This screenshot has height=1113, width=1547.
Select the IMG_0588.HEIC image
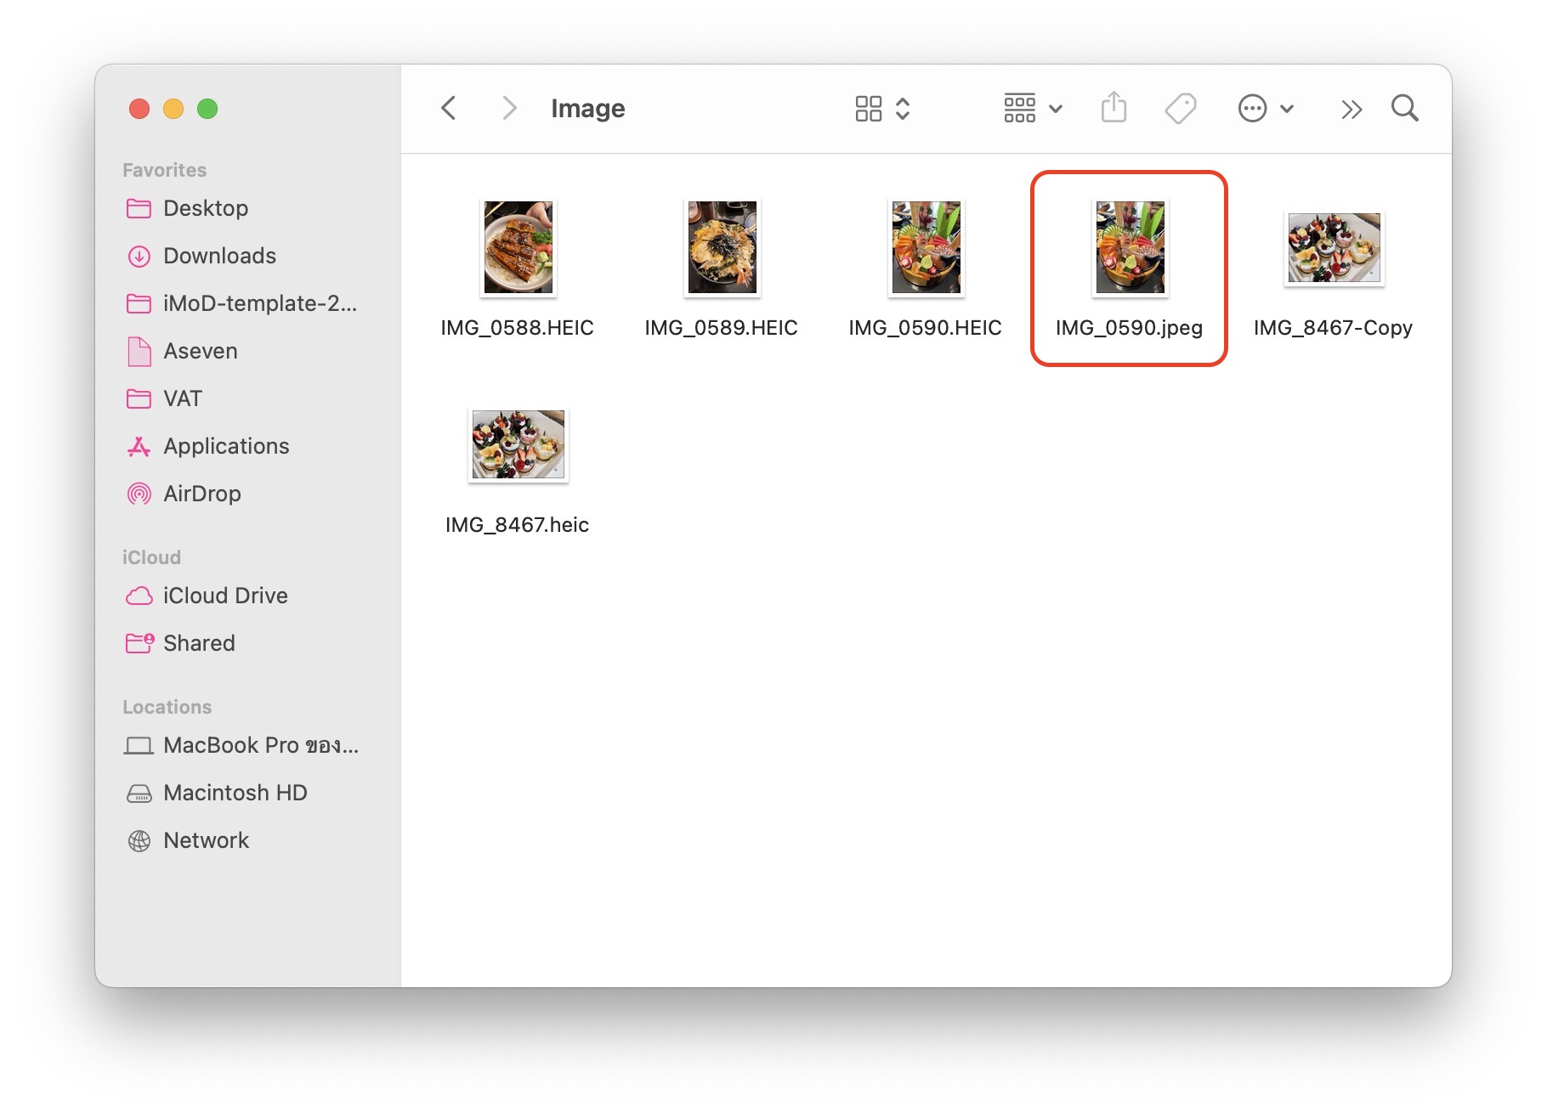518,248
